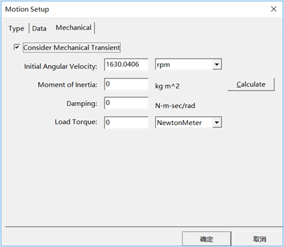Confirm with the 确定 button

207,239
